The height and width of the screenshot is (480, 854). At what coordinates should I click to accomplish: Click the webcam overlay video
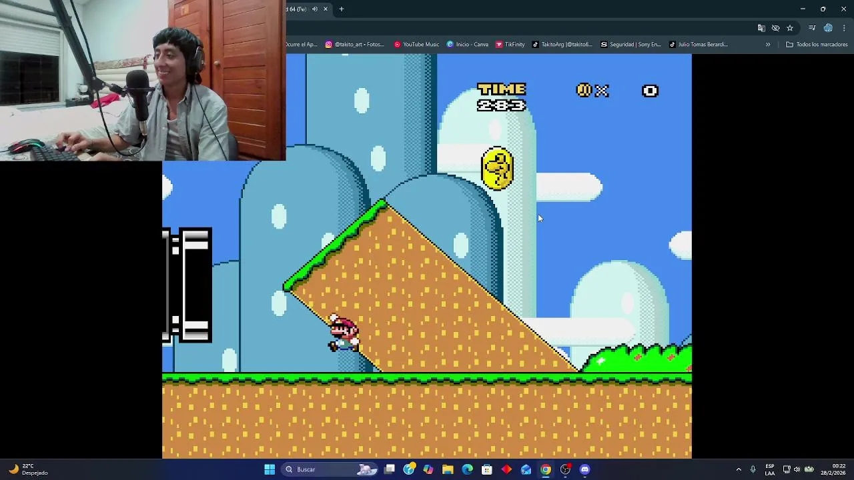point(143,80)
